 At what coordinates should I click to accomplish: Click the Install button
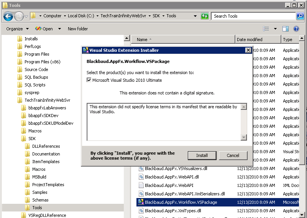pos(202,155)
